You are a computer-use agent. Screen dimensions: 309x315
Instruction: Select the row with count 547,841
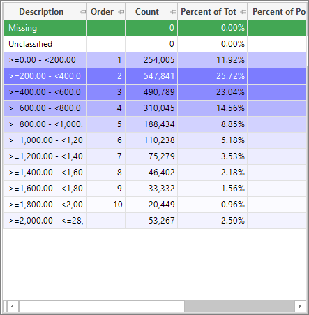click(x=155, y=76)
